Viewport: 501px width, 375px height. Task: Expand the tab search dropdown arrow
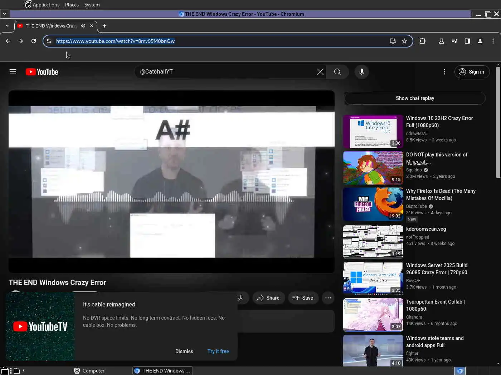[7, 26]
